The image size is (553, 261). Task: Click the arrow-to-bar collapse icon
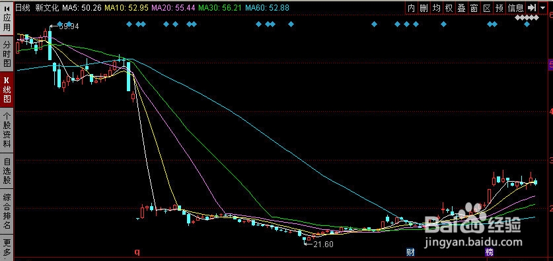pyautogui.click(x=531, y=8)
